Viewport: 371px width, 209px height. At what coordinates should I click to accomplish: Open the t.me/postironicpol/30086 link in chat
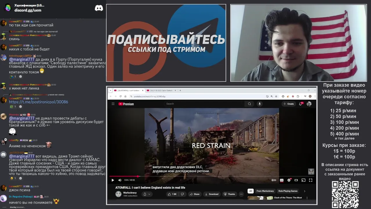tap(39, 102)
